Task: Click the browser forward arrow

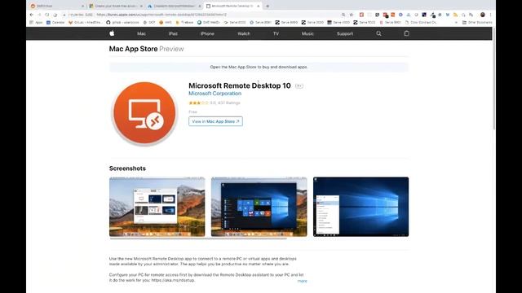Action: [x=39, y=15]
